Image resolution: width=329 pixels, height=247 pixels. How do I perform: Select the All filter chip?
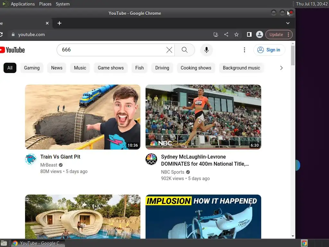[10, 68]
